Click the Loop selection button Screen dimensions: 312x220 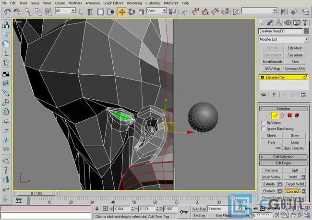point(295,142)
